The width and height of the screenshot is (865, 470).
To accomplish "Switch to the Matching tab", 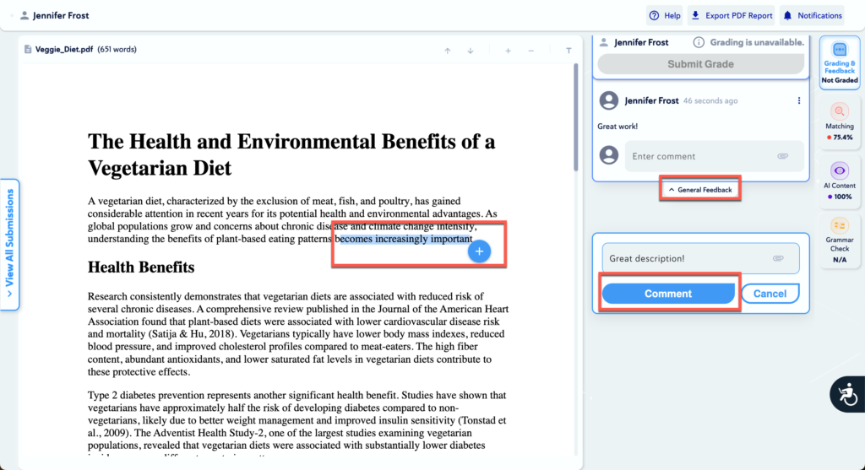I will tap(839, 120).
